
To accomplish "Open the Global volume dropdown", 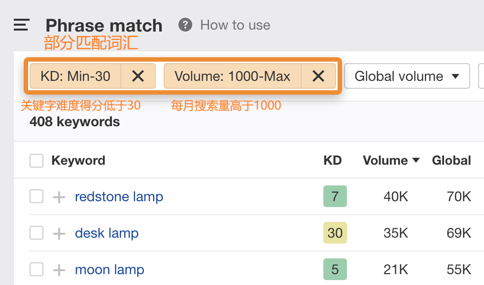I will click(x=407, y=76).
